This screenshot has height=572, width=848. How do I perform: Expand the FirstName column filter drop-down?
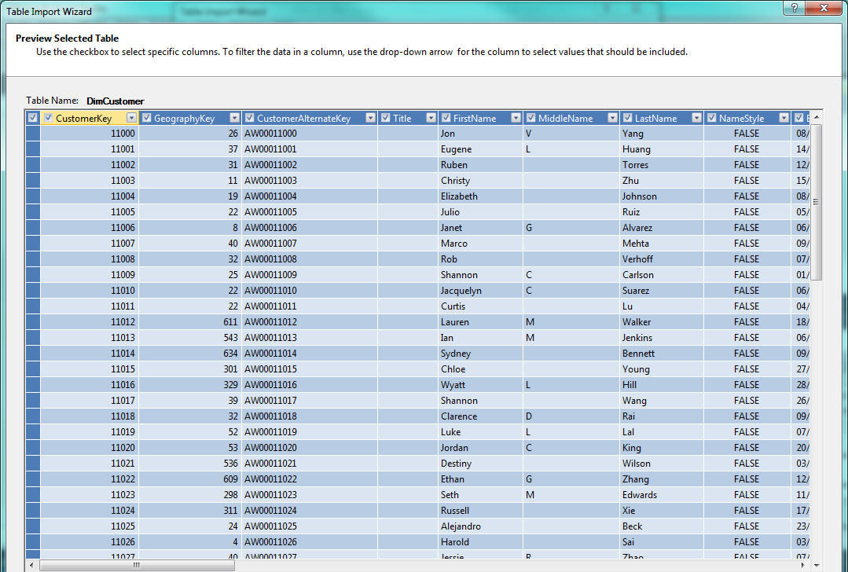516,118
